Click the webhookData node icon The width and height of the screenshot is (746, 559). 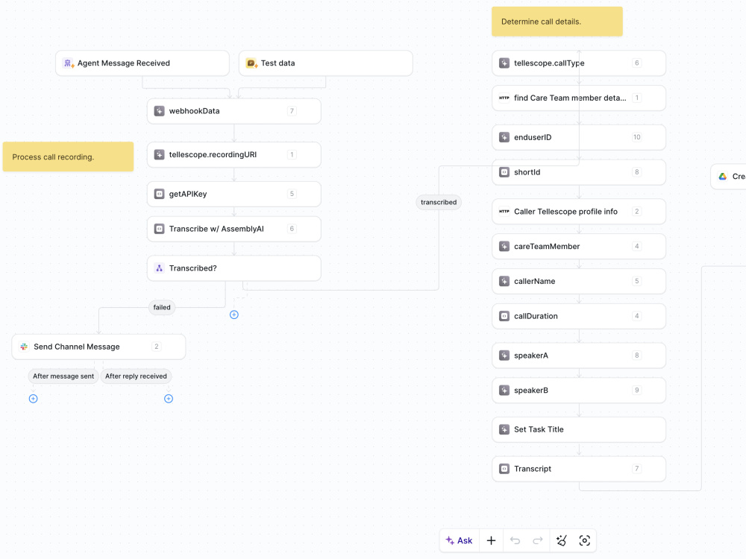click(160, 111)
